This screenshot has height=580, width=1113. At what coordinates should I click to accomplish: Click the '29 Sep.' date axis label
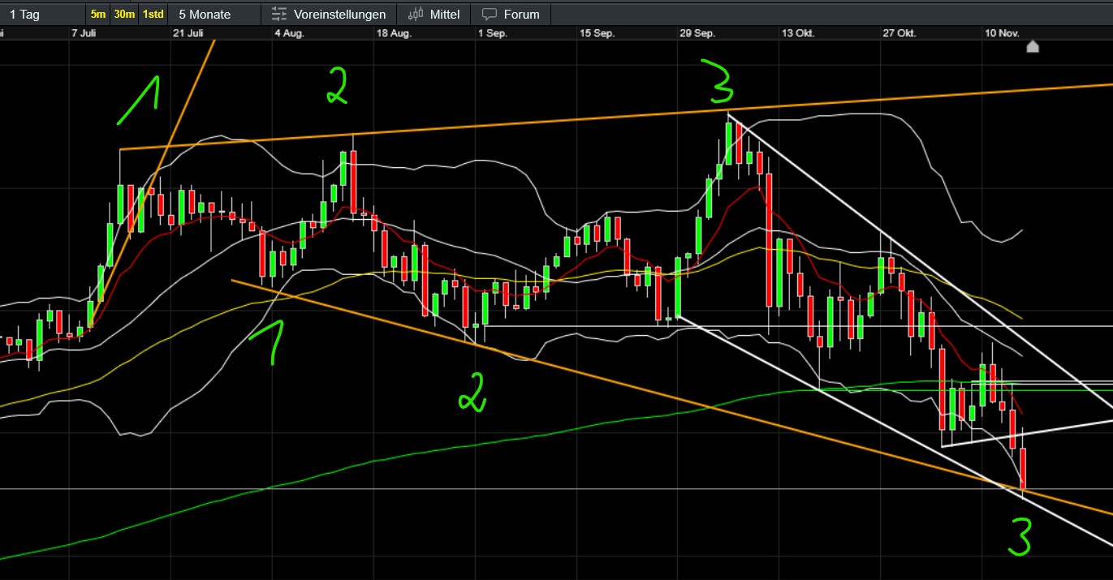tap(697, 33)
